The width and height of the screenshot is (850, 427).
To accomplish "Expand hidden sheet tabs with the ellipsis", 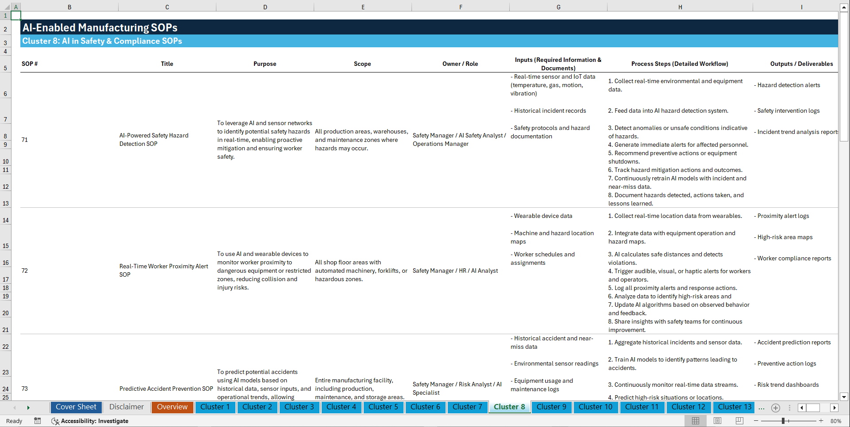I will (x=762, y=408).
